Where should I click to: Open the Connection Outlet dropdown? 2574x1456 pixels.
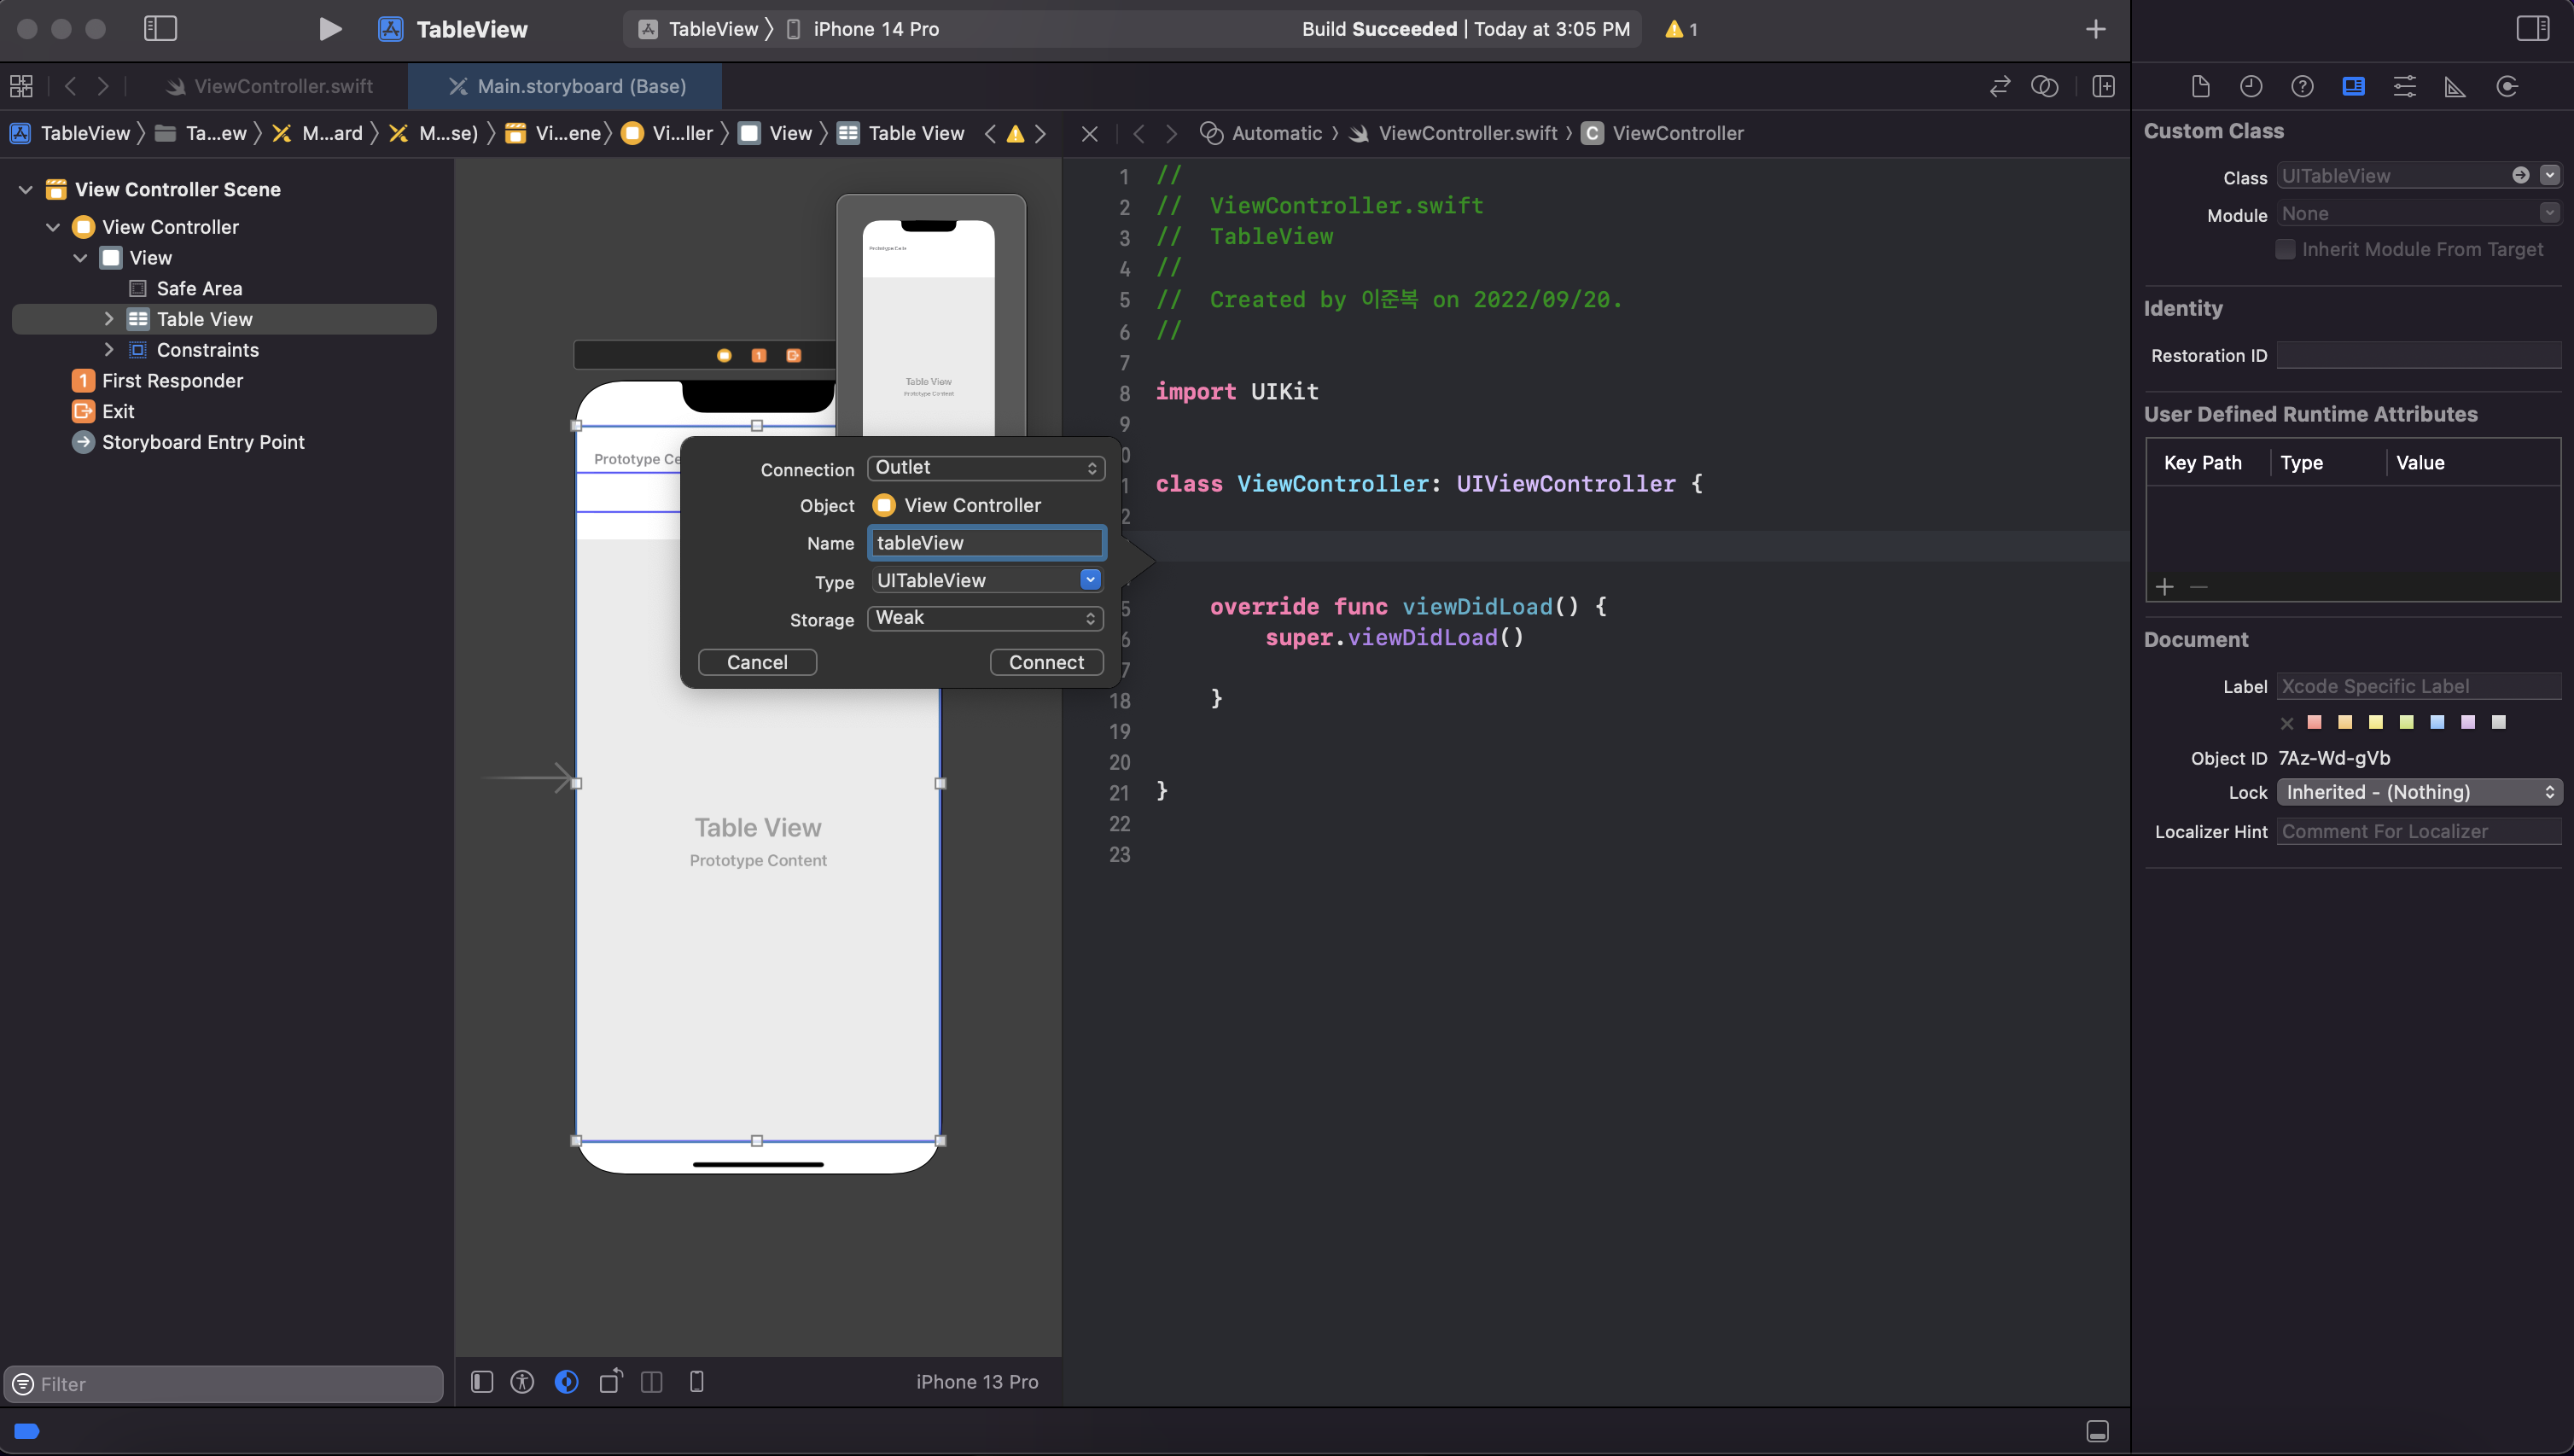(x=985, y=467)
